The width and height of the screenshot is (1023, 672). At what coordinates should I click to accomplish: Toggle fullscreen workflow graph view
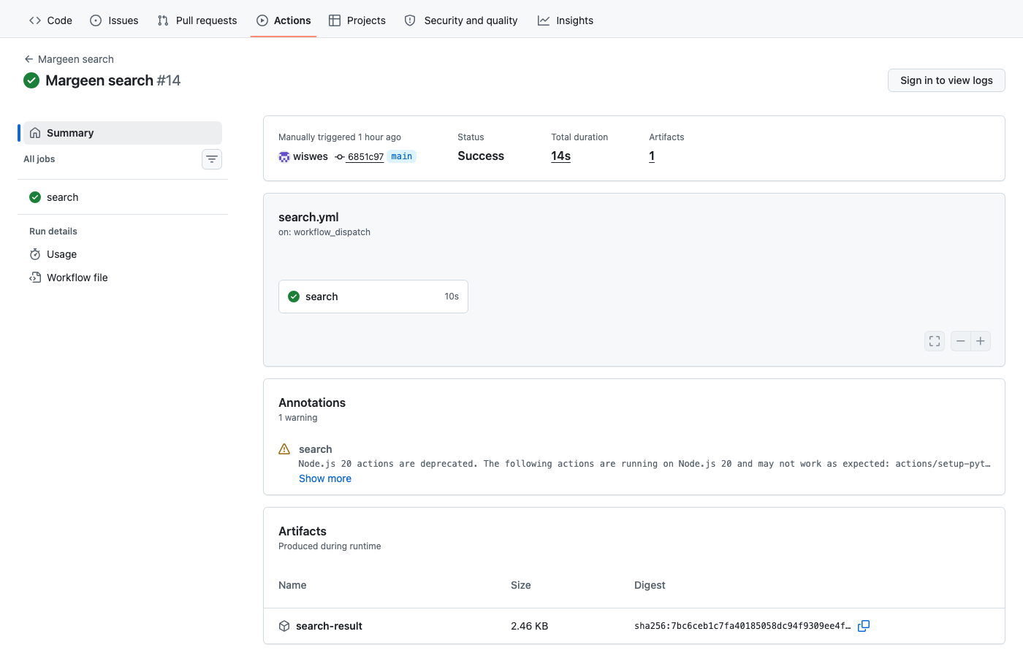(x=935, y=341)
